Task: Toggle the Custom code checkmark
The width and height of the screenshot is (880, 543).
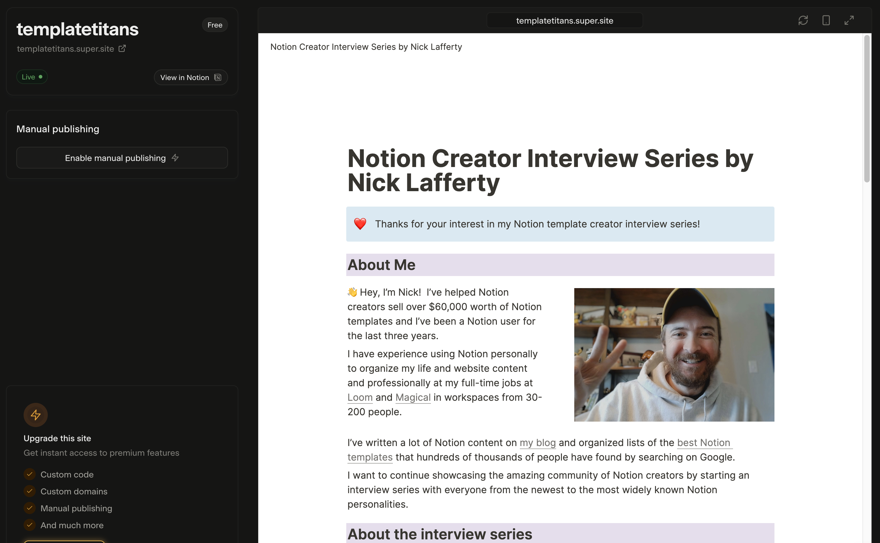Action: point(30,474)
